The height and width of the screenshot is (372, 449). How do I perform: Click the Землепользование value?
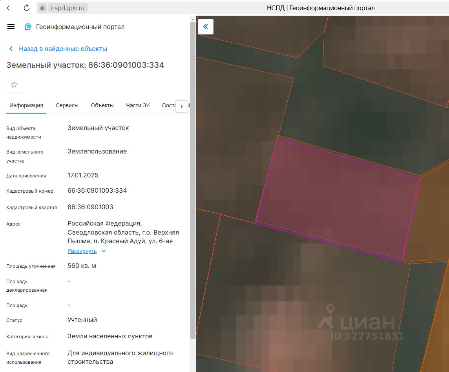point(97,152)
